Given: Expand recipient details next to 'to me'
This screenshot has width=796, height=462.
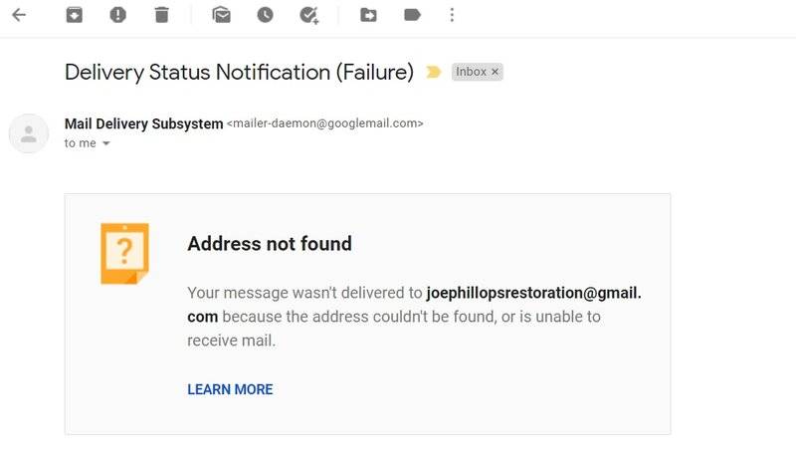Looking at the screenshot, I should click(x=106, y=143).
